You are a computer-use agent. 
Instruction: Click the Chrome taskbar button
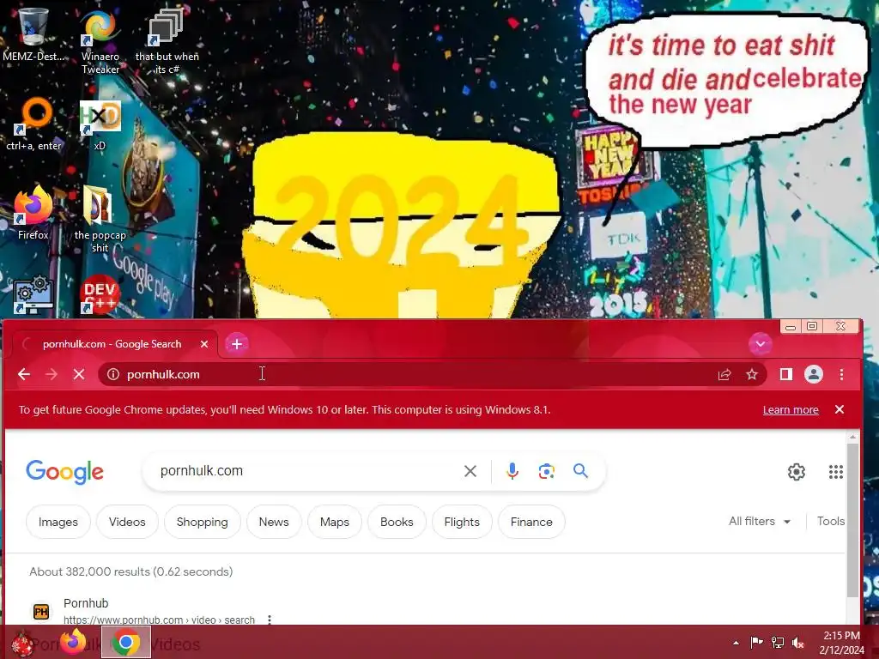[126, 642]
